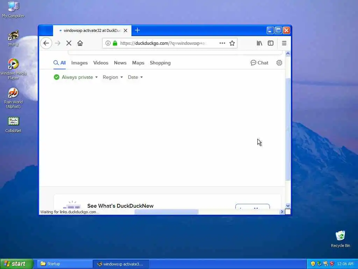Click the forward navigation arrow
Viewport: 358px width, 269px height.
pyautogui.click(x=58, y=43)
